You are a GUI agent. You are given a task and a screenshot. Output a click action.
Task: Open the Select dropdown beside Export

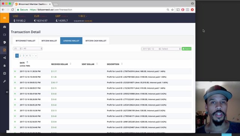click(x=171, y=49)
